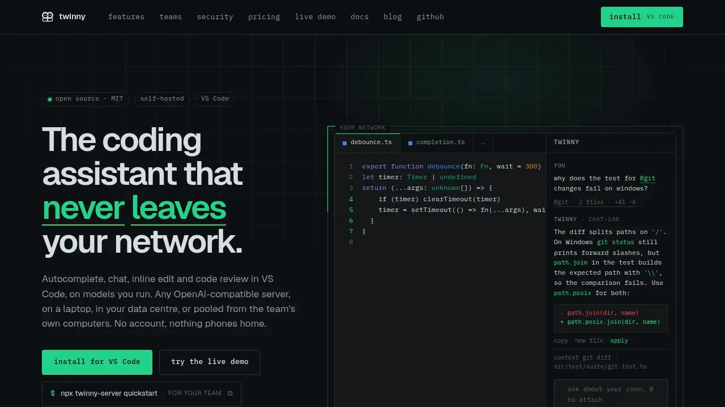Viewport: 725px width, 407px height.
Task: Visit the blog
Action: [393, 17]
